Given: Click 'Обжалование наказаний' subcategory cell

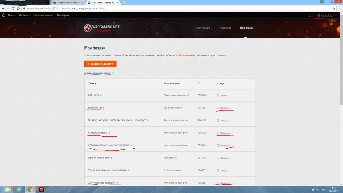Looking at the screenshot, I should coord(176,95).
